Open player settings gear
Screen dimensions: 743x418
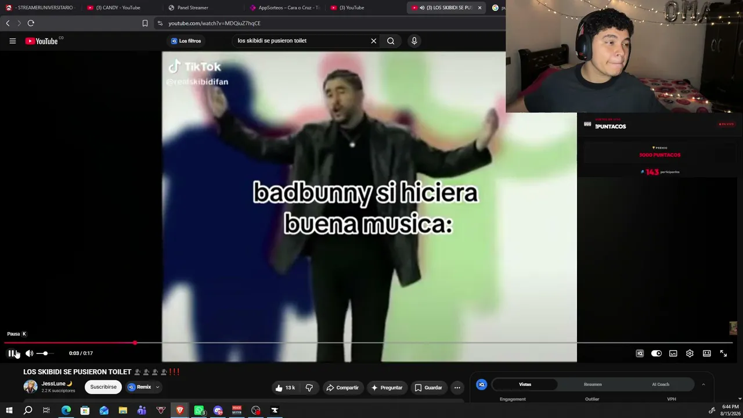coord(690,353)
